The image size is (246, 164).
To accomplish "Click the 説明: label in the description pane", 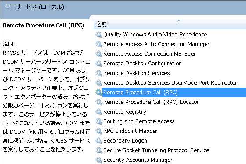I will pyautogui.click(x=9, y=44).
